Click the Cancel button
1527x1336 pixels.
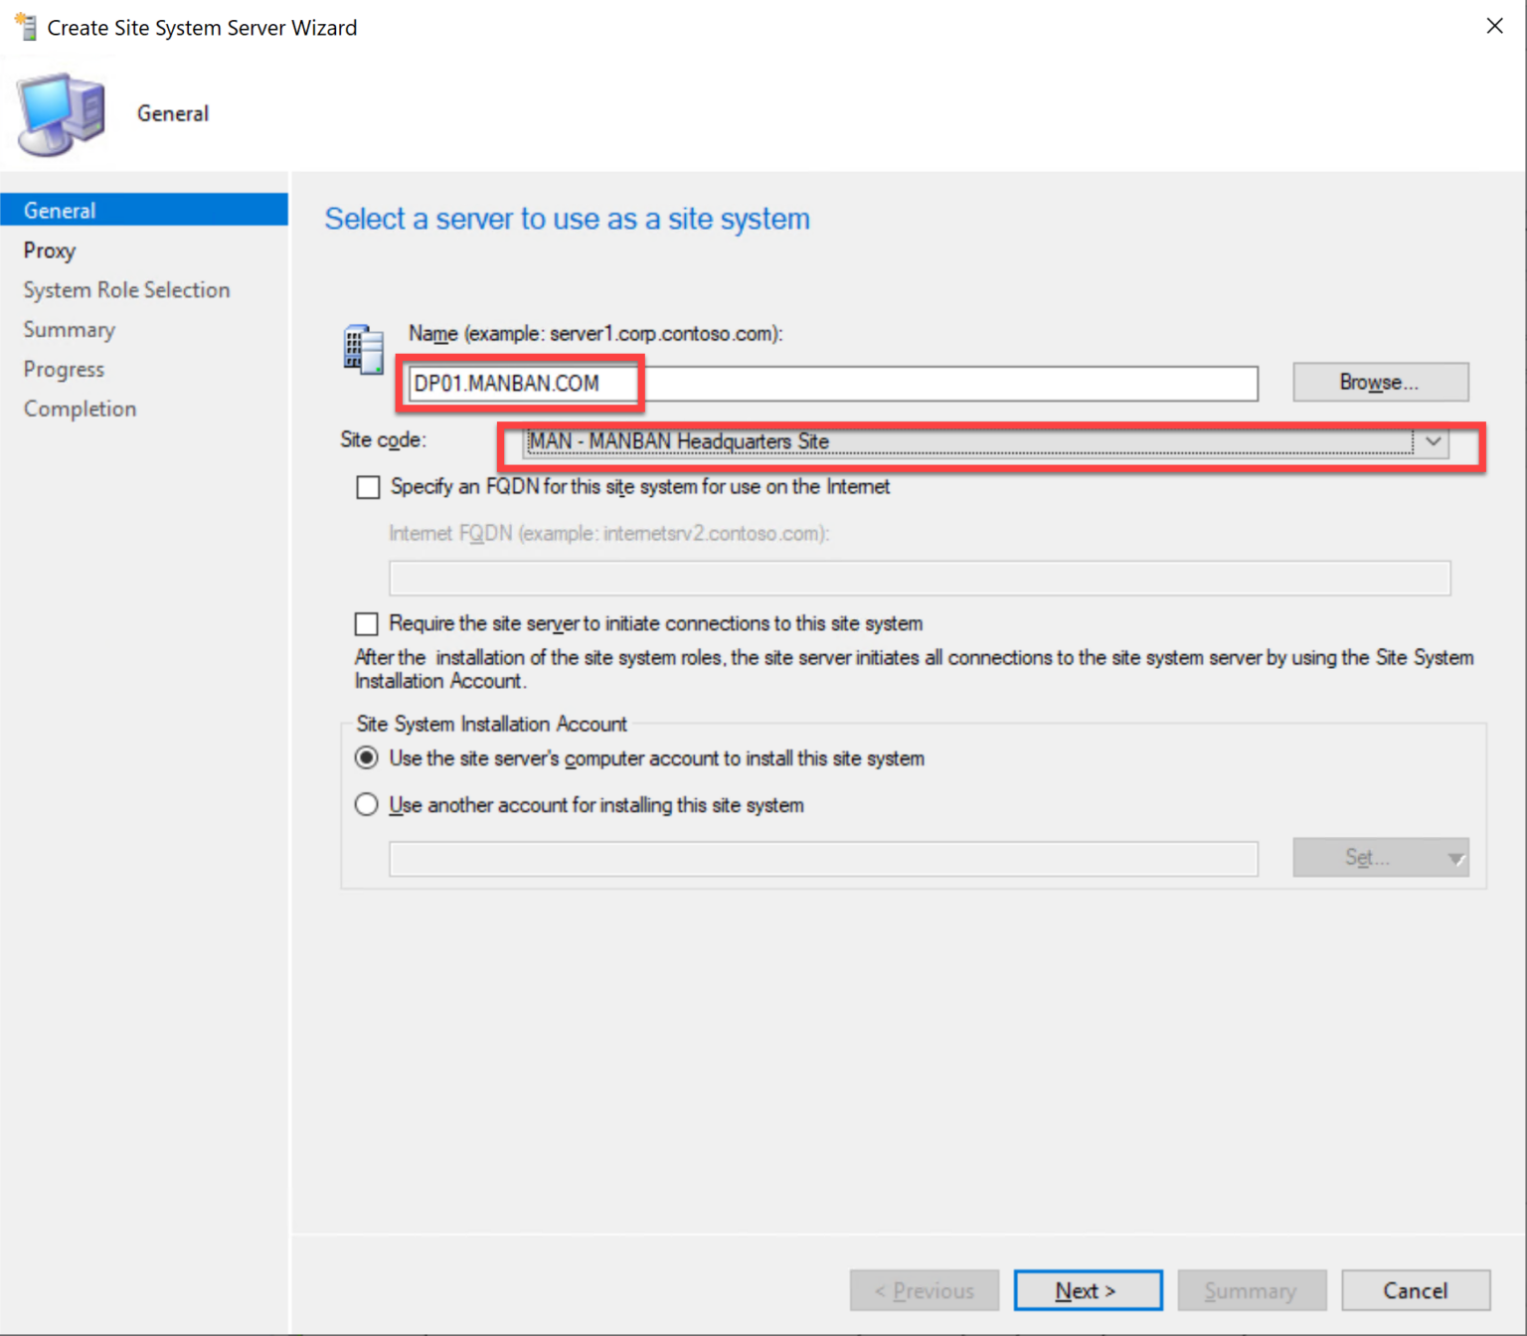coord(1416,1290)
